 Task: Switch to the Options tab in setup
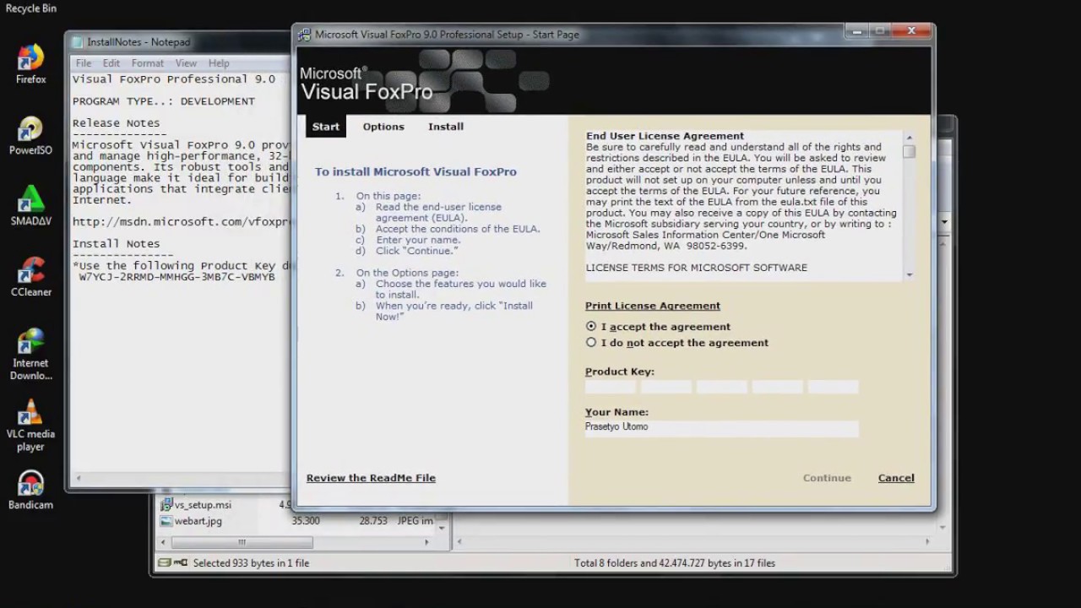(x=383, y=127)
